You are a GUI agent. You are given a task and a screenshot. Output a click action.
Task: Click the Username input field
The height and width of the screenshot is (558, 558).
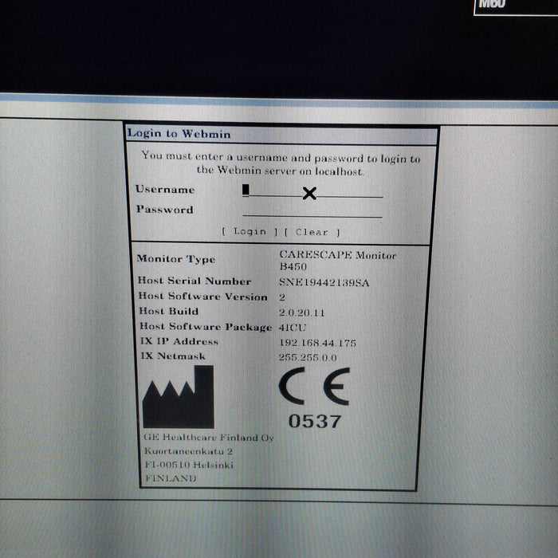point(312,191)
